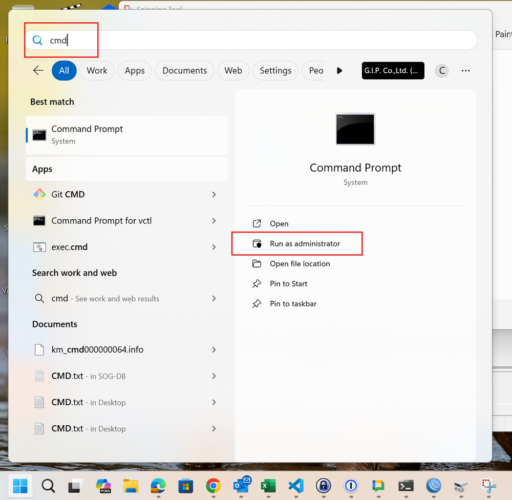Open the Documents filter tab
The image size is (512, 500).
pos(184,71)
